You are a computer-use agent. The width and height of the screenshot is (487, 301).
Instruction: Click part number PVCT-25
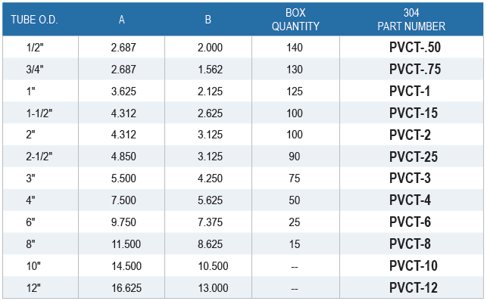click(414, 157)
